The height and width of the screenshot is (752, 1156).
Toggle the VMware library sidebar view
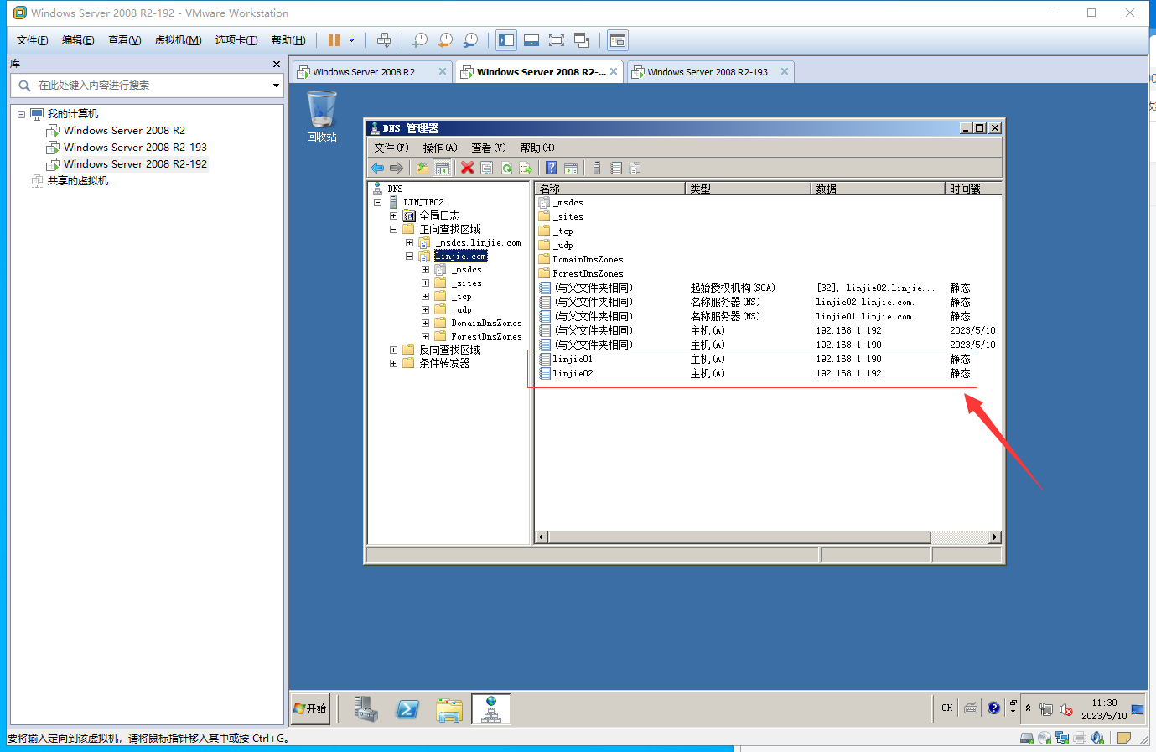tap(506, 40)
